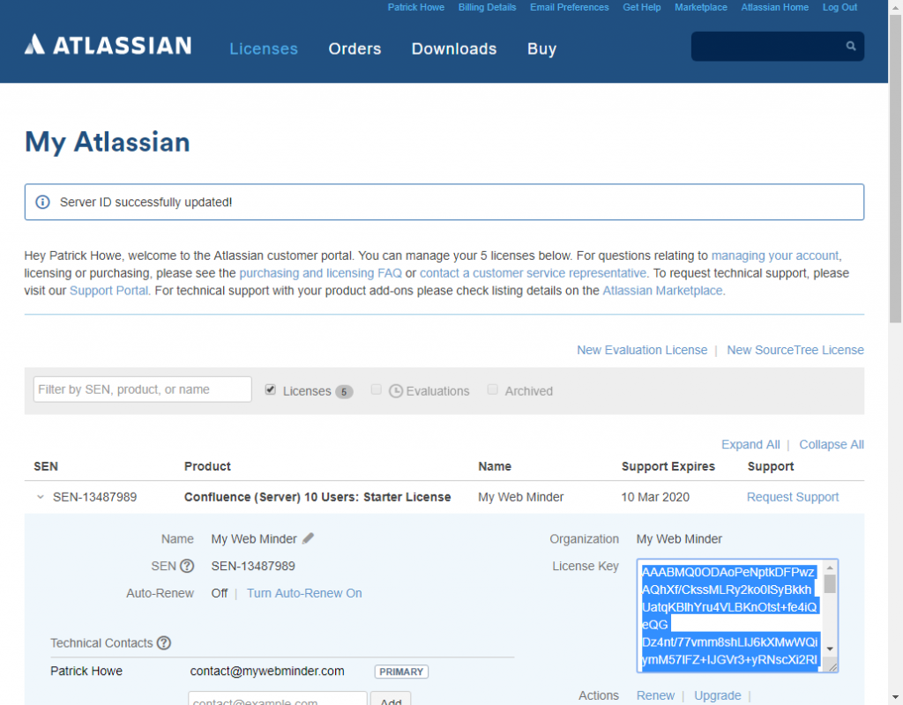Click the contact@mywebminder.com email text
This screenshot has height=705, width=903.
267,671
